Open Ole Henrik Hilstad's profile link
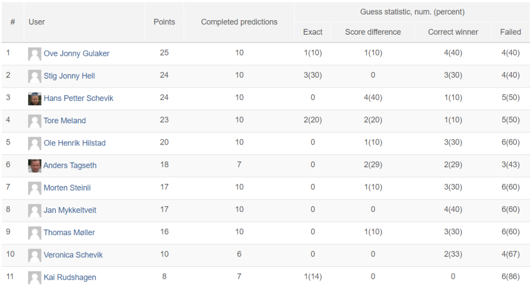 point(75,143)
